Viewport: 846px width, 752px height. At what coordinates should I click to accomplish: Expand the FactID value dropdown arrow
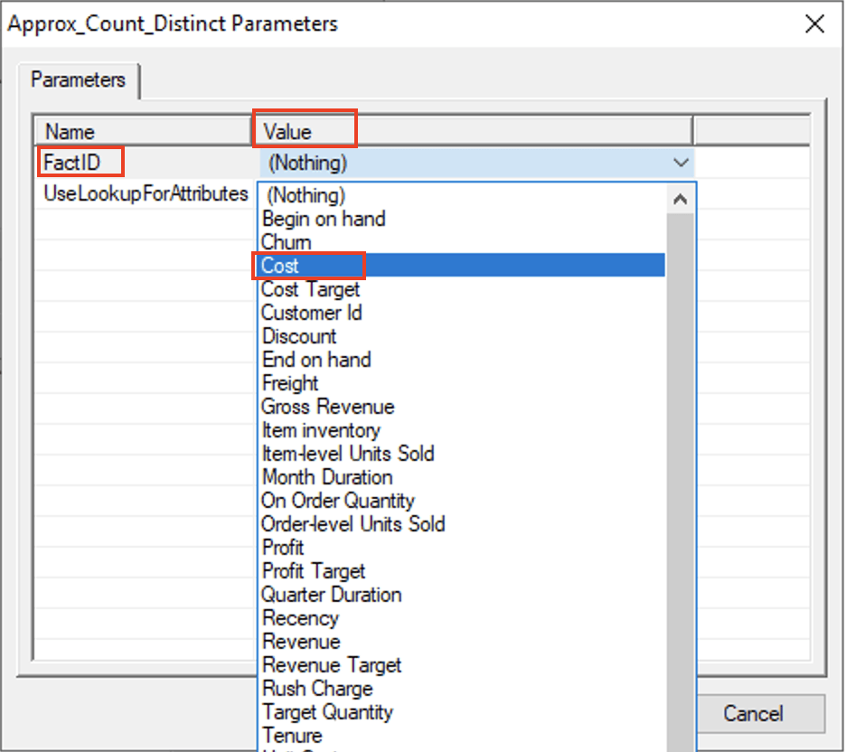(x=681, y=164)
